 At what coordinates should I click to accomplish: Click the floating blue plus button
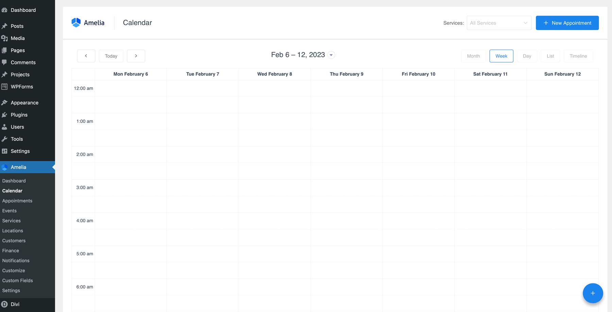click(x=593, y=293)
